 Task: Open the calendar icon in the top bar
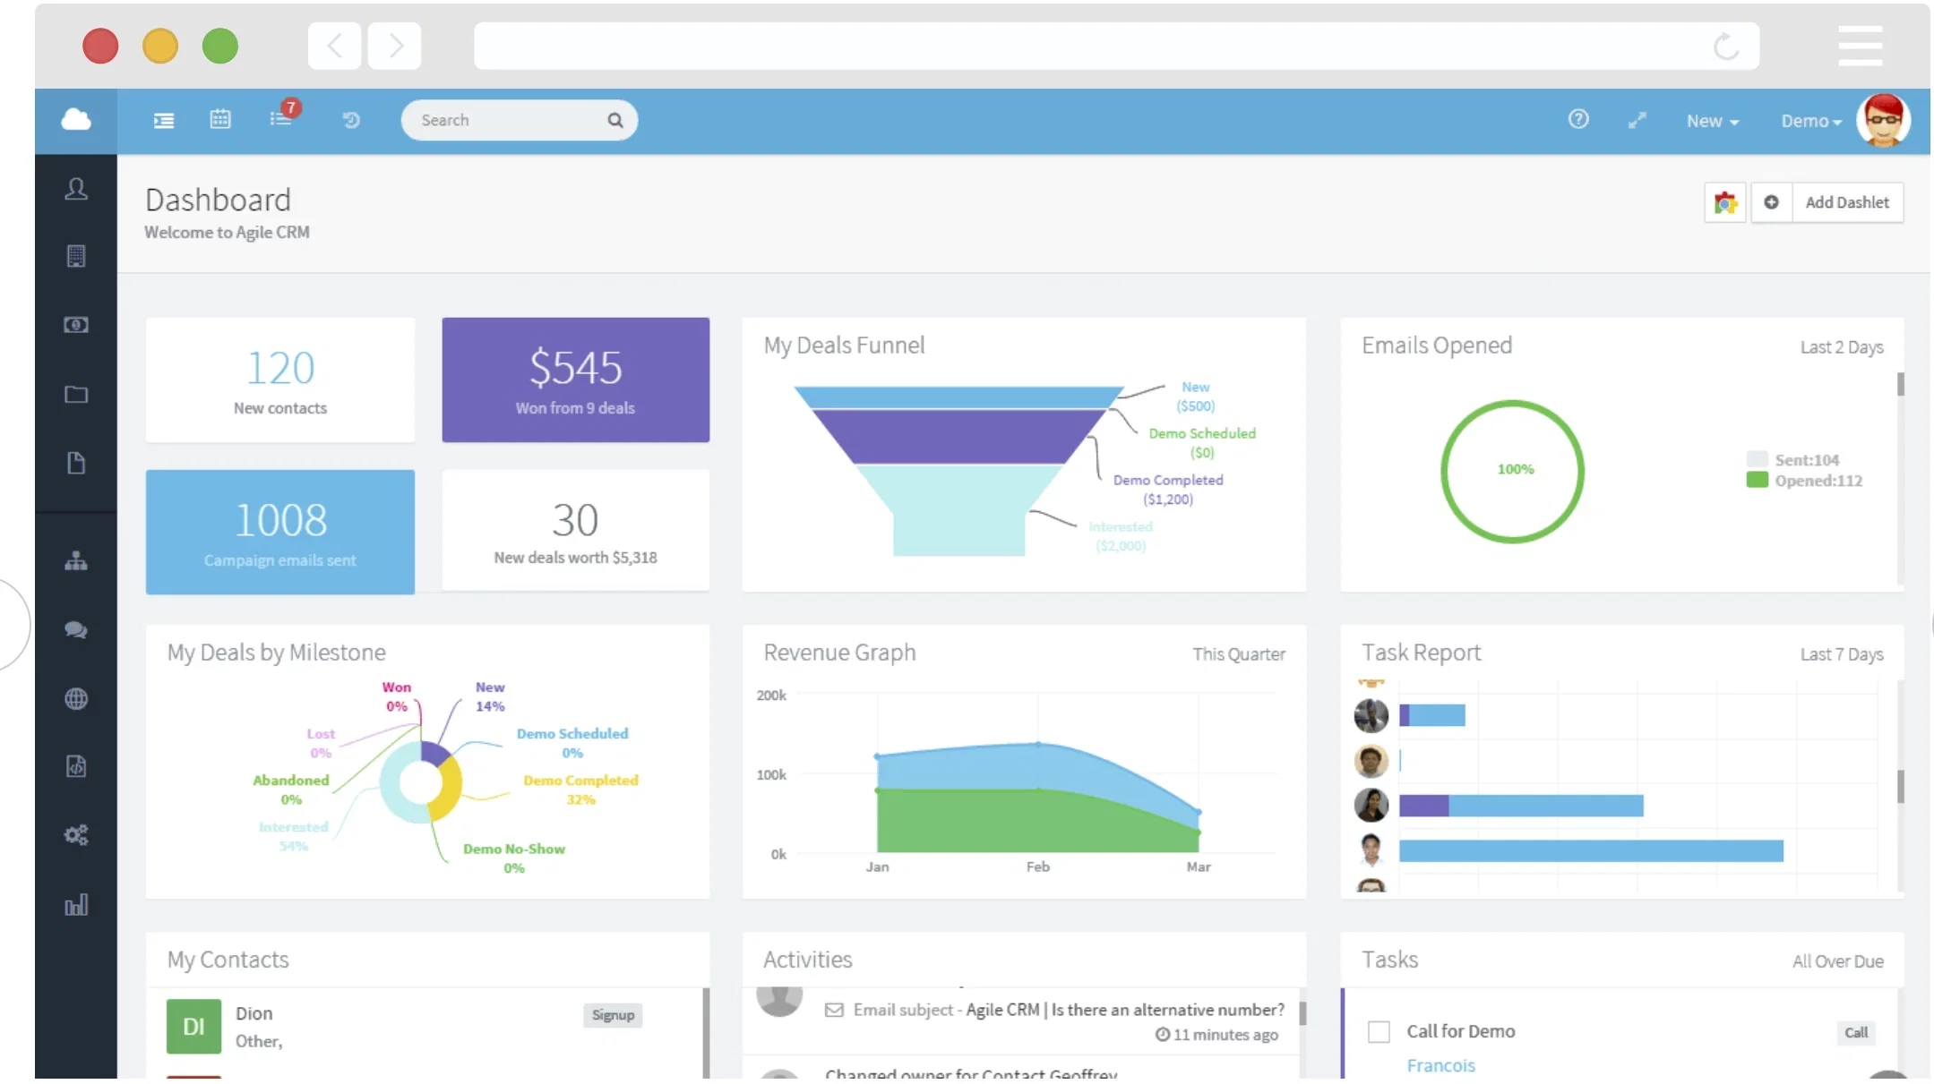click(220, 119)
